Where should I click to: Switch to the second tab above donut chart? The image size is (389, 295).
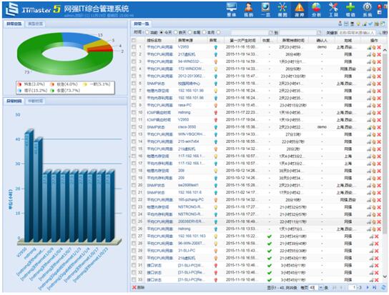coord(35,24)
